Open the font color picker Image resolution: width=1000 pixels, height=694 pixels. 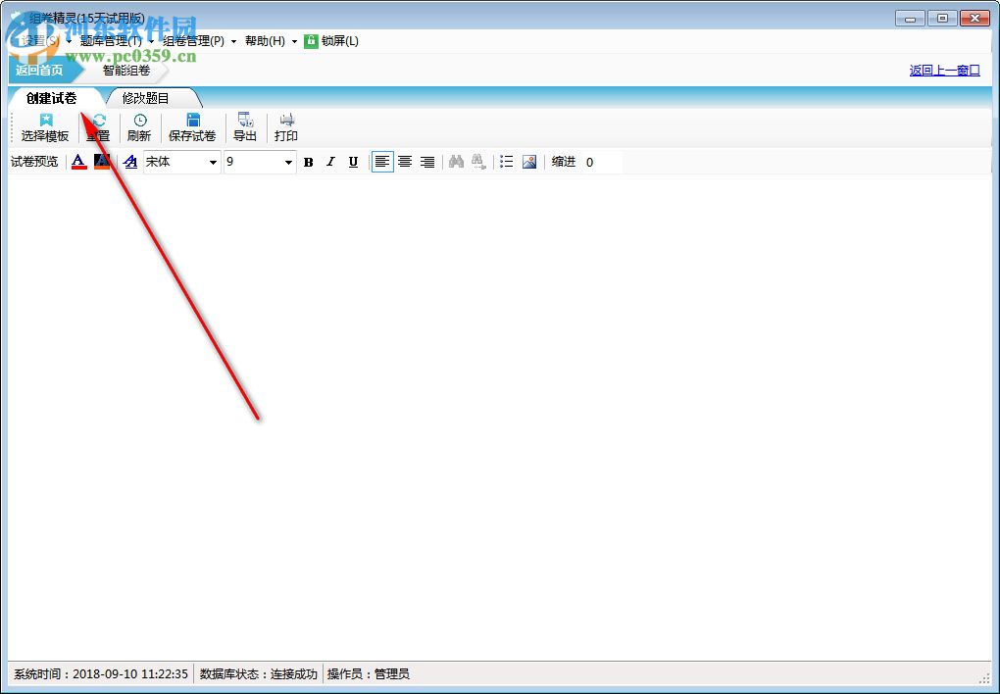[x=79, y=162]
